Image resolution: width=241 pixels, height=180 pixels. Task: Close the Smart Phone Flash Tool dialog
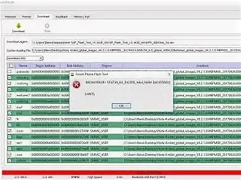click(169, 74)
